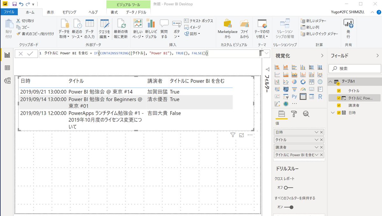The height and width of the screenshot is (216, 382).
Task: Select the ArcGIS map visual
Action: [286, 104]
